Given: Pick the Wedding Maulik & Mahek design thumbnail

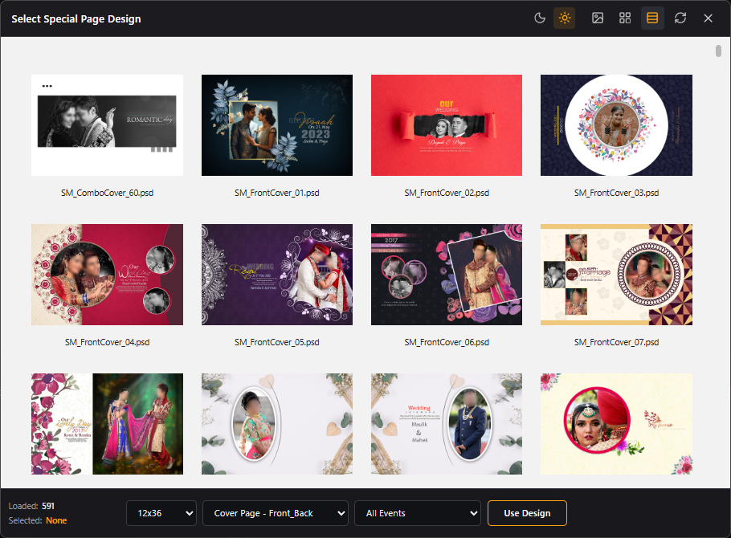Looking at the screenshot, I should click(x=447, y=424).
